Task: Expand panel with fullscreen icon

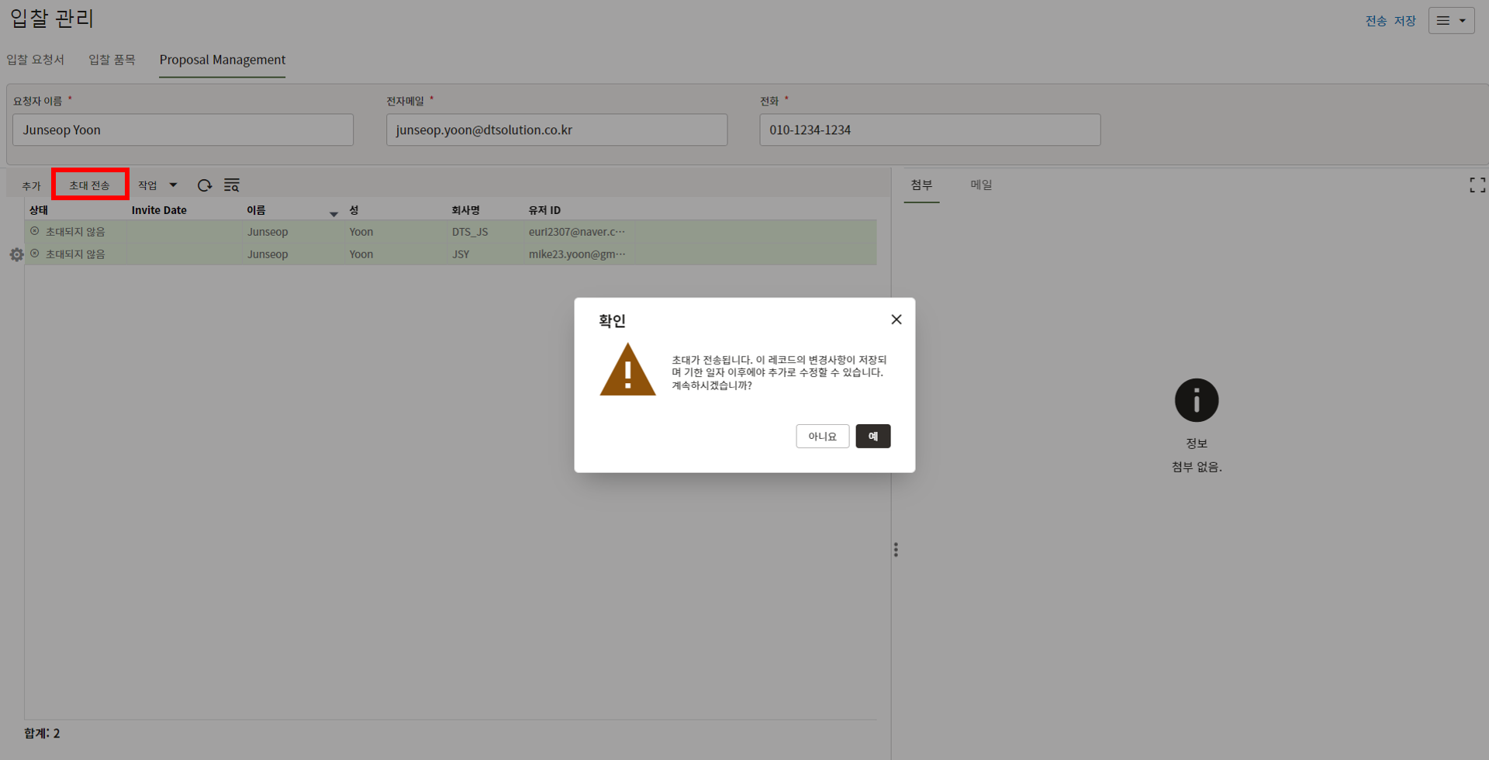Action: coord(1477,185)
